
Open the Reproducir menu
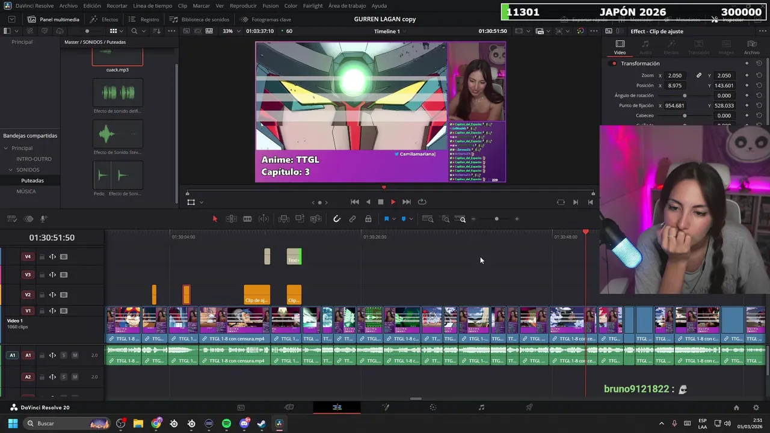point(243,5)
